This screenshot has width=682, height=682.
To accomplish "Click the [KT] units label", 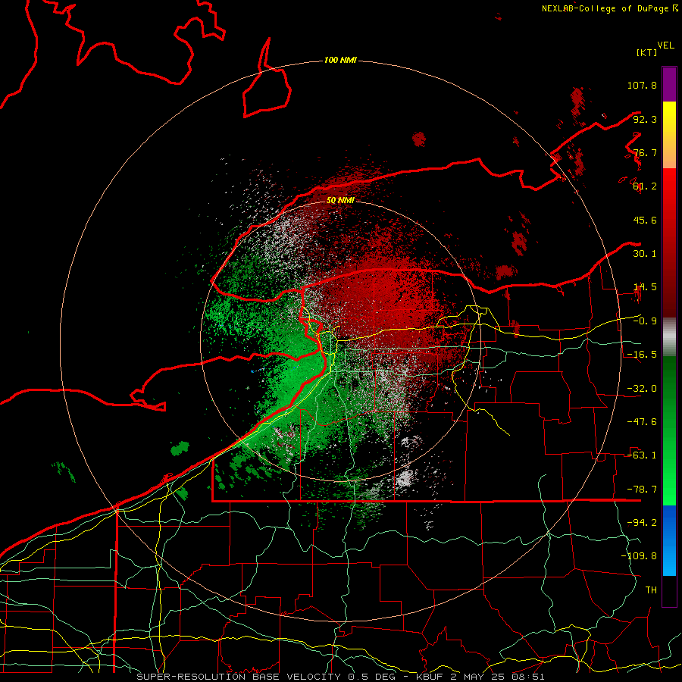I will 647,52.
